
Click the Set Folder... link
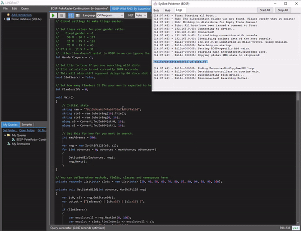point(10,130)
